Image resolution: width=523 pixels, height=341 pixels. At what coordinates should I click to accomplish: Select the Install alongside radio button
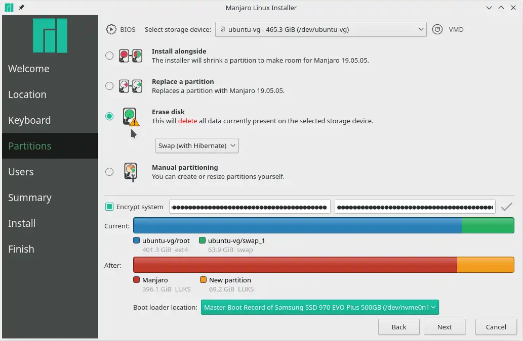tap(109, 56)
